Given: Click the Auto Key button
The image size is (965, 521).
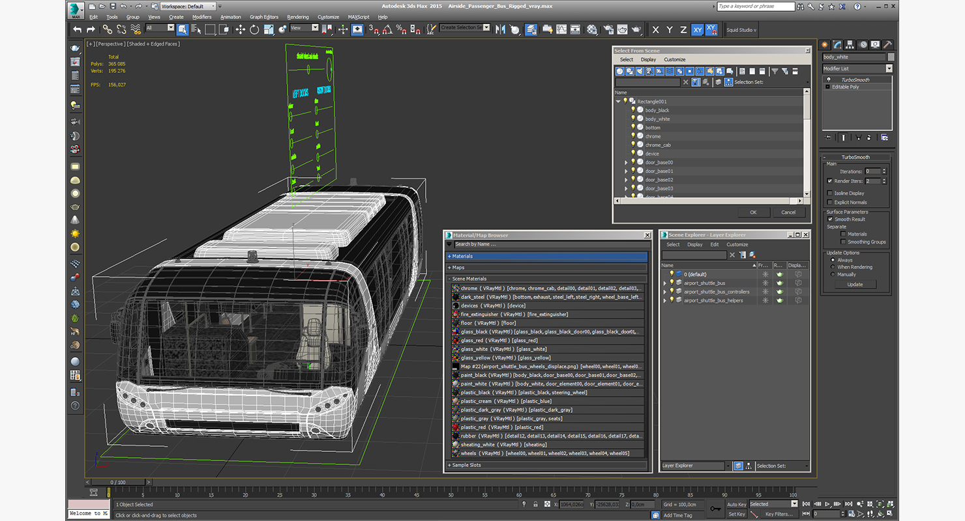Looking at the screenshot, I should (737, 504).
